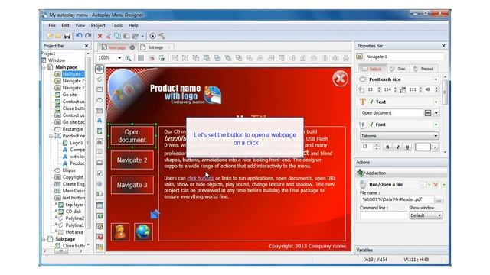Toggle italic font style
The height and width of the screenshot is (275, 490).
click(397, 147)
